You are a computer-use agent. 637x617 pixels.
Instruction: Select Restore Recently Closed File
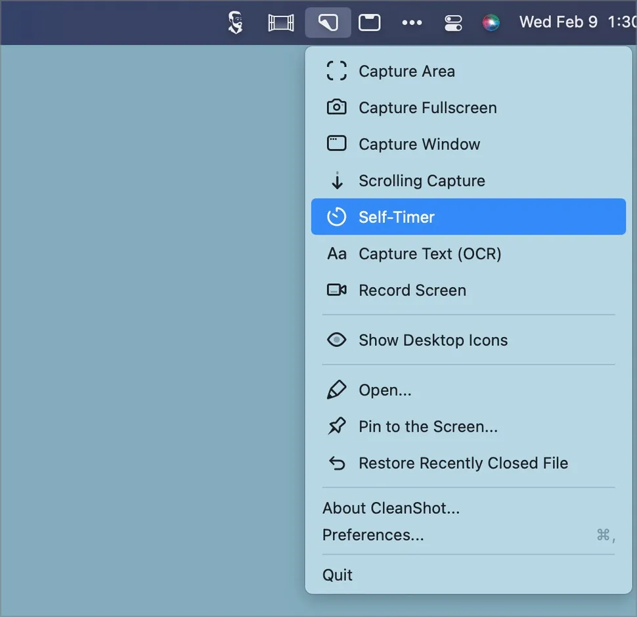click(x=462, y=463)
